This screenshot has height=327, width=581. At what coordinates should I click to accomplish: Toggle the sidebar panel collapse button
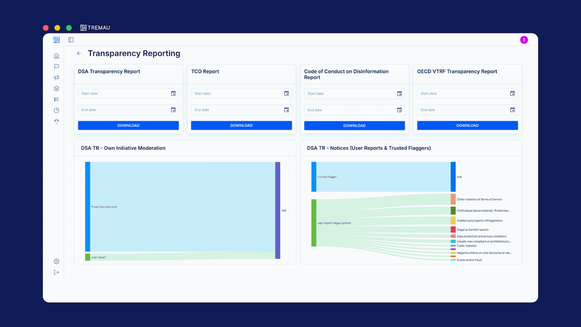(71, 40)
